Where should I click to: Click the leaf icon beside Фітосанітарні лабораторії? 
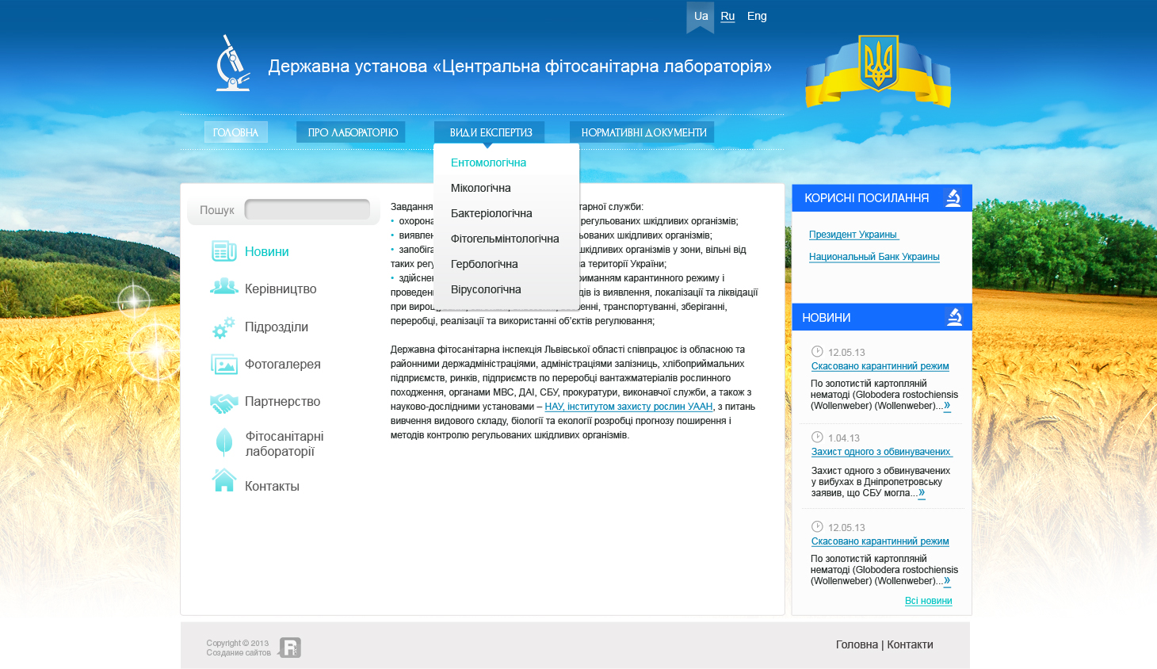click(224, 442)
